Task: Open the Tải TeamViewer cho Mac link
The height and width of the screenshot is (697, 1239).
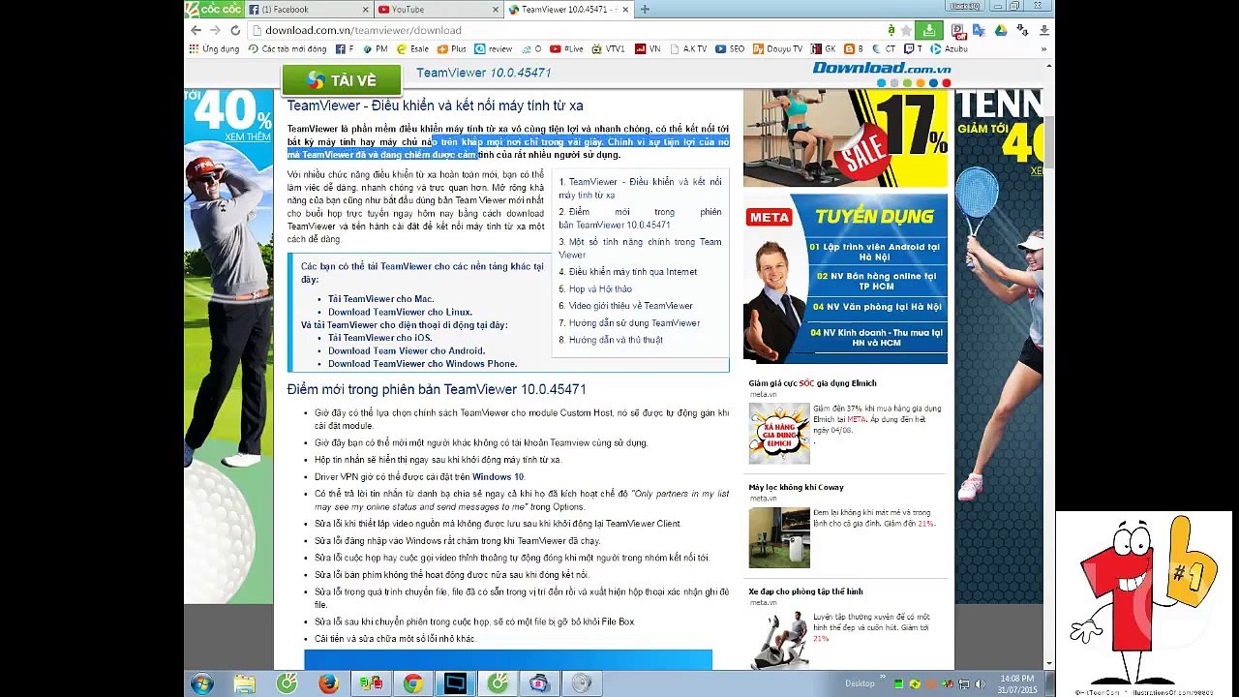Action: 380,299
